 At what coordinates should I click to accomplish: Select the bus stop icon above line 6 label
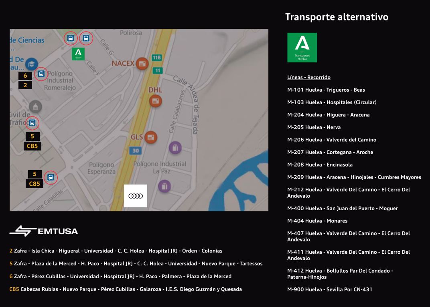(x=41, y=74)
